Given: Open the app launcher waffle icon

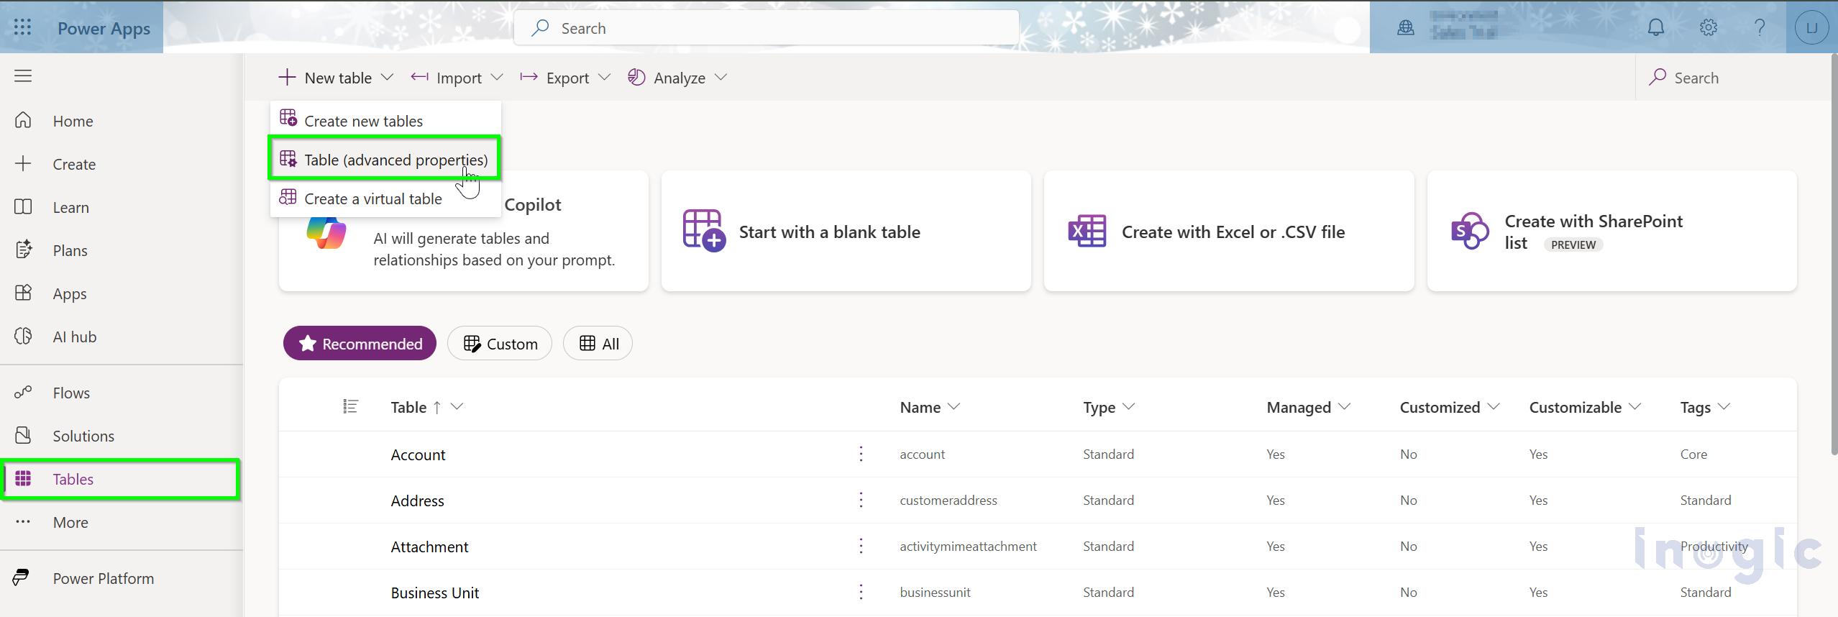Looking at the screenshot, I should coord(22,27).
